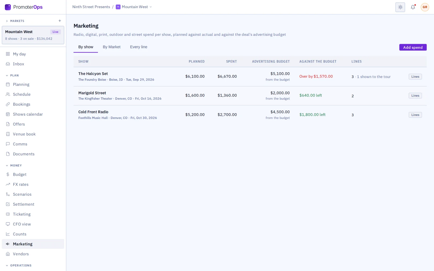
Task: Open the Schedule page
Action: tap(33, 94)
